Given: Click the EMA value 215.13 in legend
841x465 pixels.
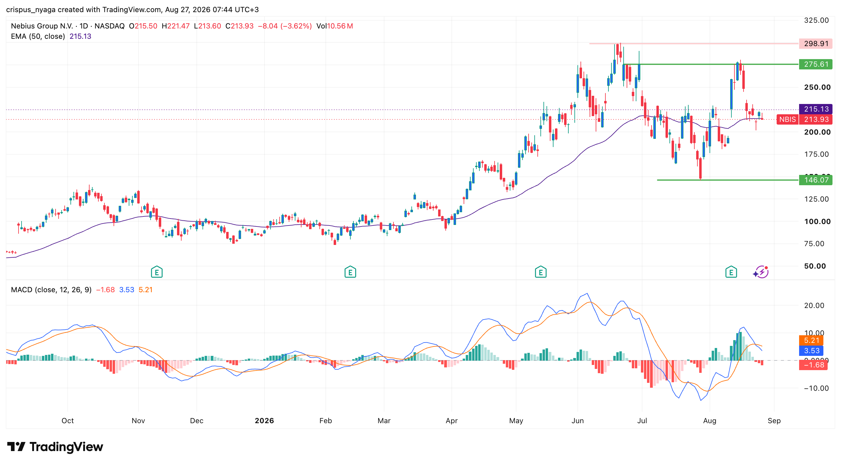Looking at the screenshot, I should coord(80,36).
